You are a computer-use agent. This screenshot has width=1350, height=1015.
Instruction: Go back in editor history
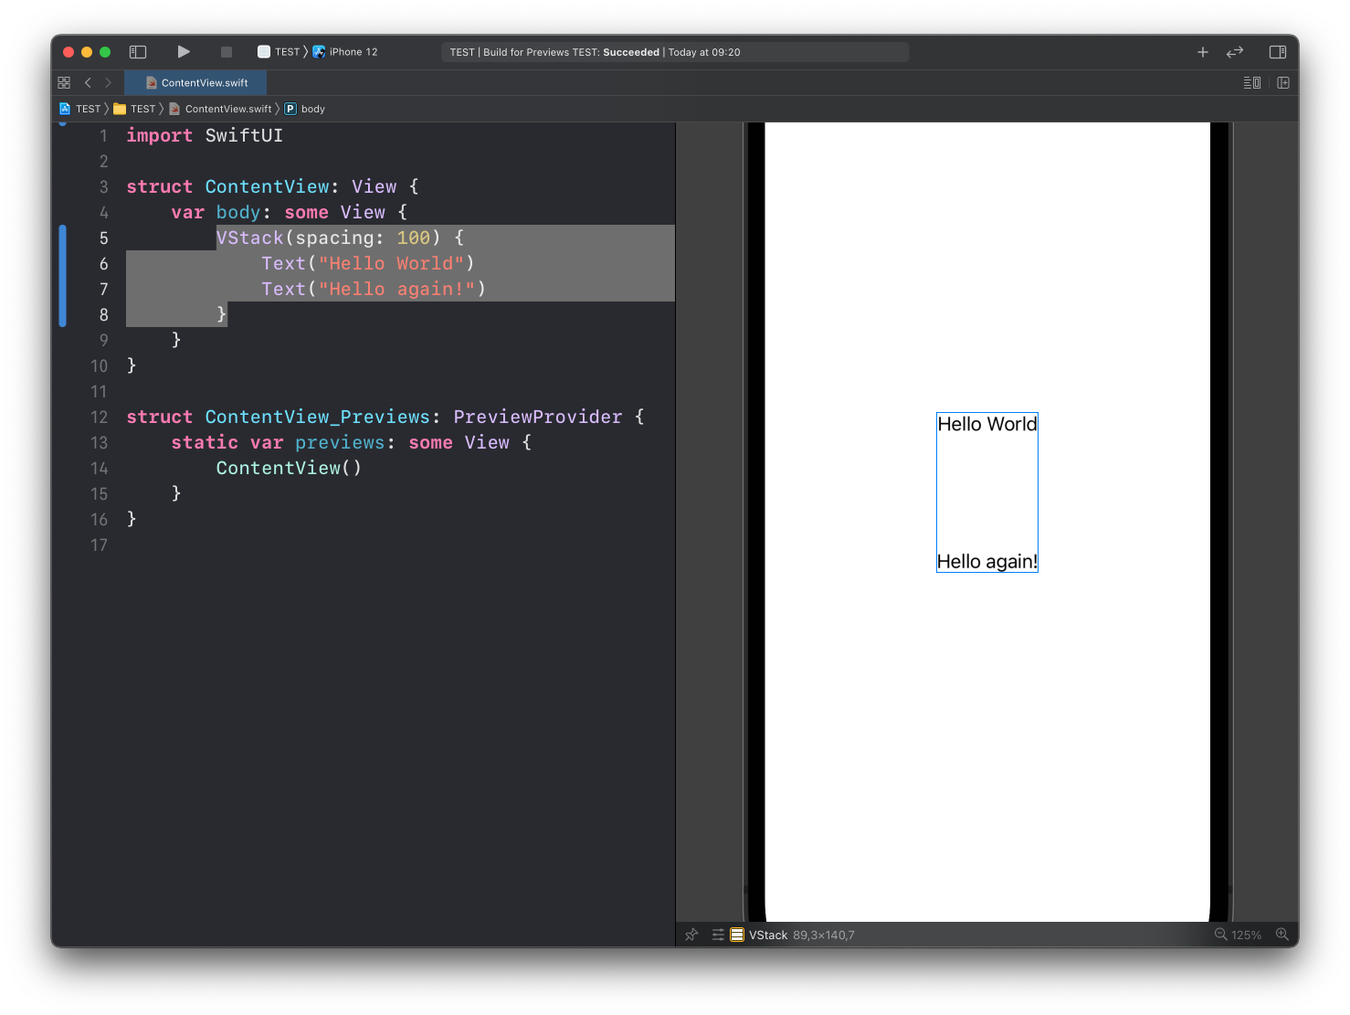point(88,82)
